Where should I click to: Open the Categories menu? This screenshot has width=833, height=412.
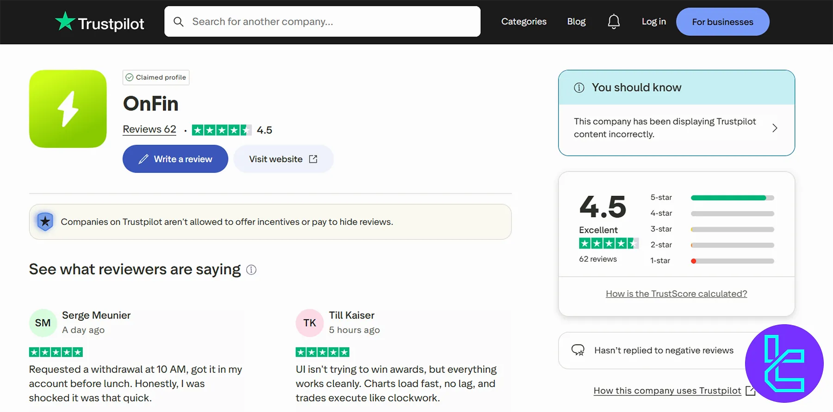pyautogui.click(x=524, y=22)
